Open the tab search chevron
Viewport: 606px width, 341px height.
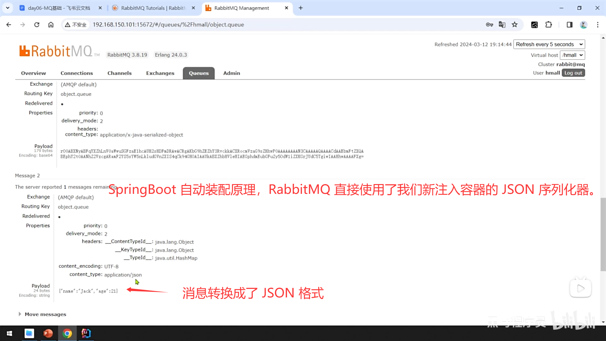point(8,8)
